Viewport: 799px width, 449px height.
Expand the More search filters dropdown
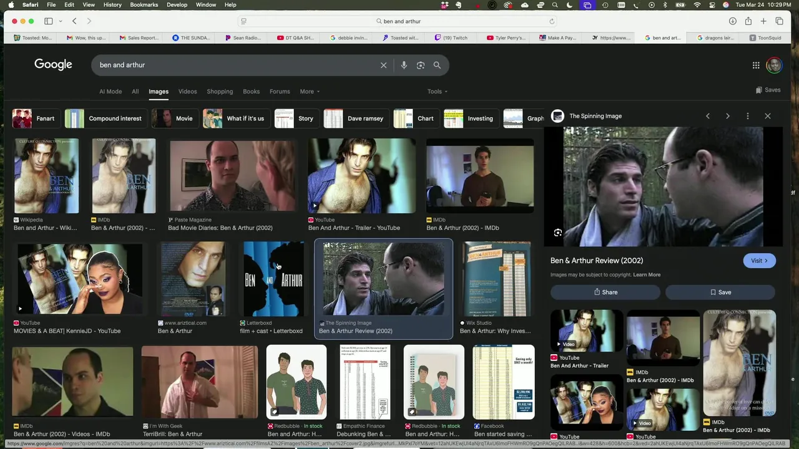click(310, 92)
